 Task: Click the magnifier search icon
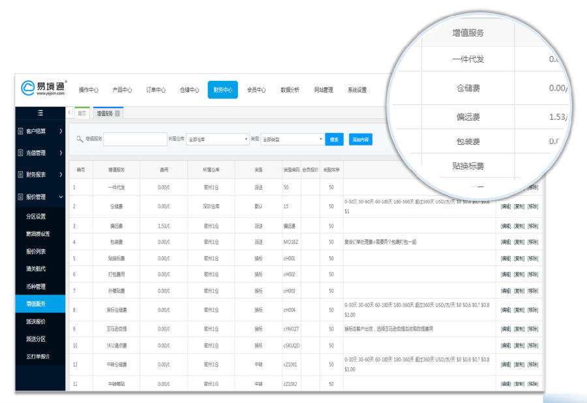(80, 139)
